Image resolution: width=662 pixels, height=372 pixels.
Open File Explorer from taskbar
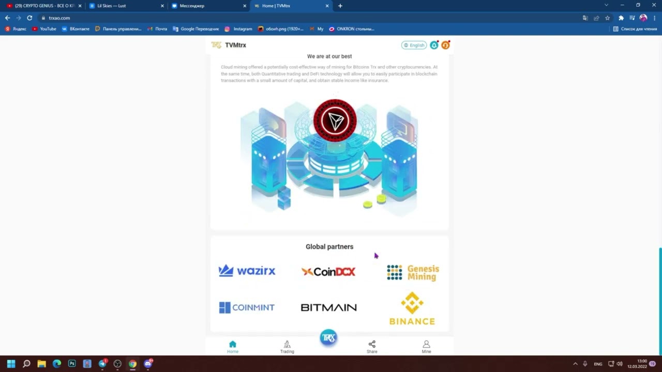click(x=41, y=364)
